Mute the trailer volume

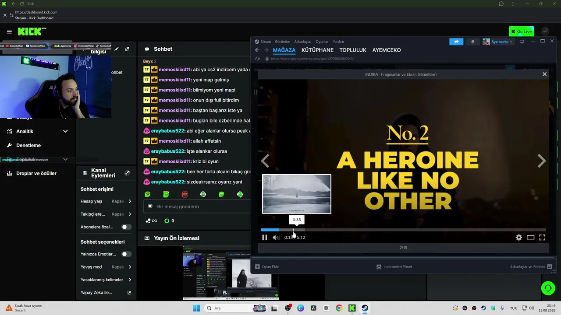tap(276, 237)
